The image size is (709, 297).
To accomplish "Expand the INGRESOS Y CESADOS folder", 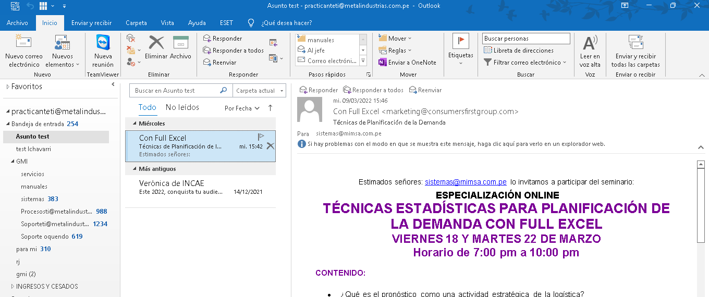I will (x=13, y=287).
